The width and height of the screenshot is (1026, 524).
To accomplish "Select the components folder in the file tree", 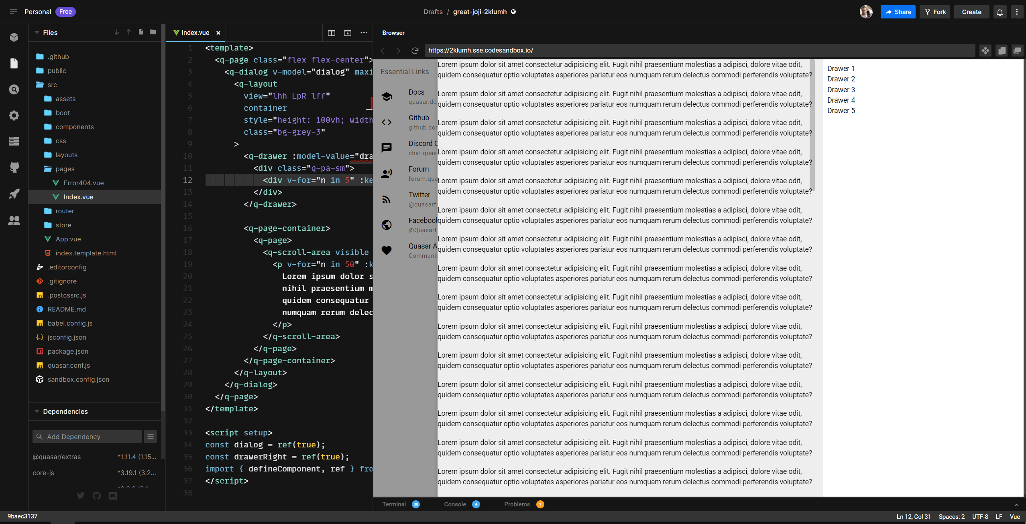I will (x=75, y=127).
